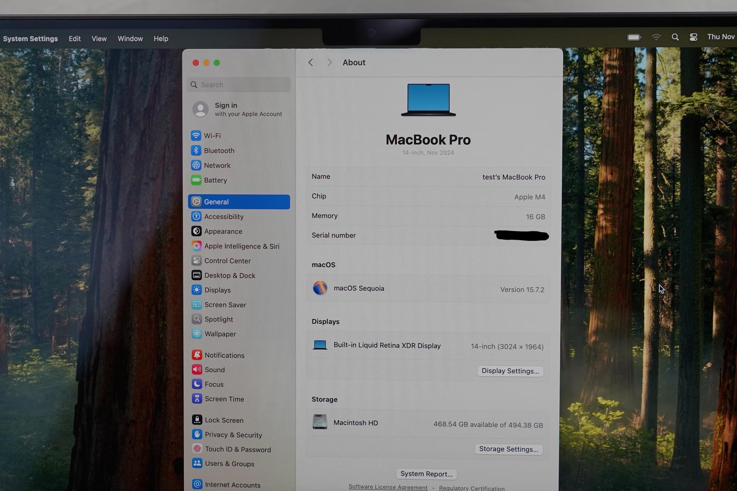Open Apple Intelligence & Siri settings
This screenshot has height=491, width=737.
click(241, 246)
